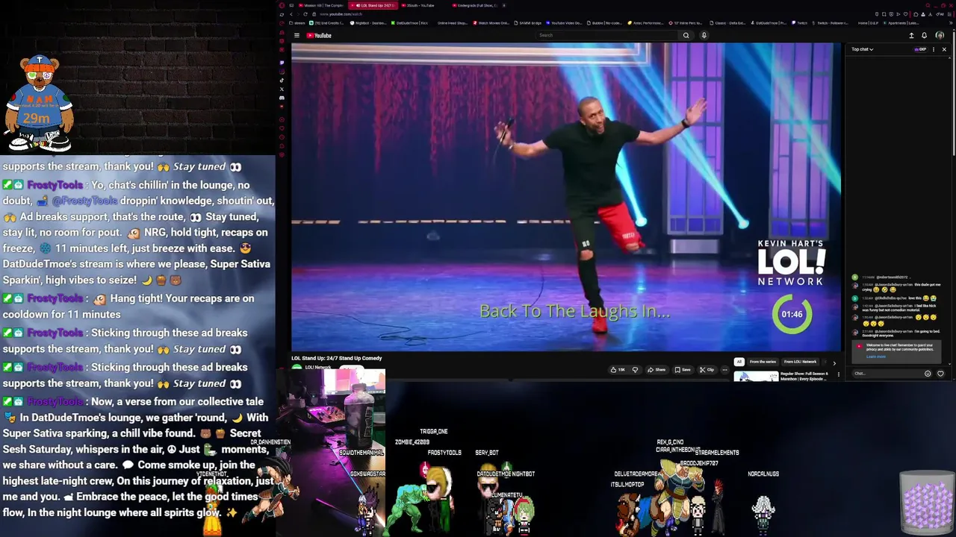The height and width of the screenshot is (537, 956).
Task: Like the video with thumbs up
Action: coord(617,370)
